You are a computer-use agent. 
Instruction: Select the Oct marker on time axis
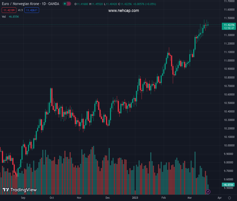pos(52,198)
